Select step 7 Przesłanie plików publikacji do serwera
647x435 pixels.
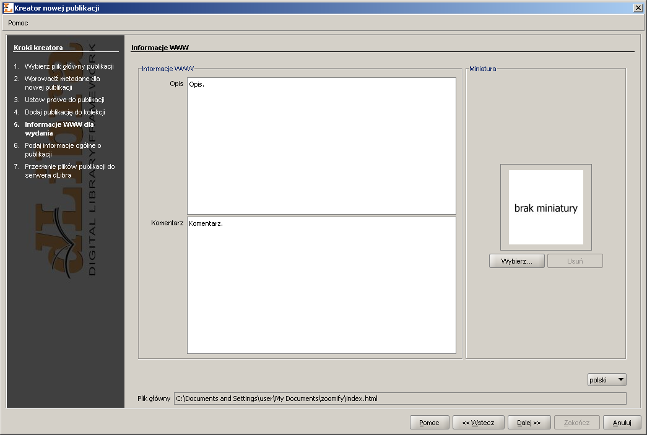tap(64, 171)
